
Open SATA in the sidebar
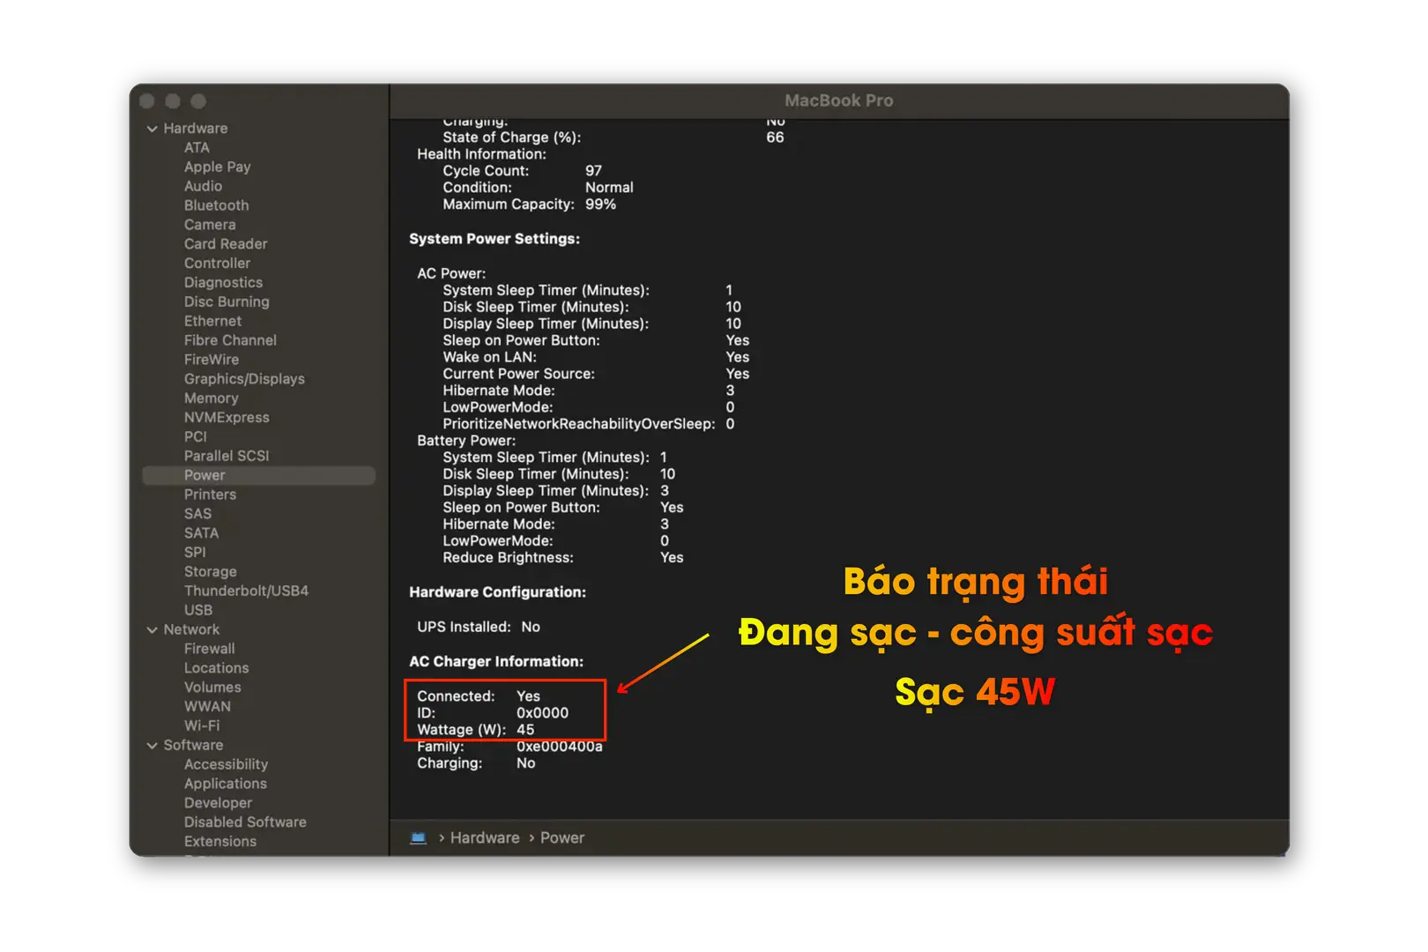(x=201, y=533)
